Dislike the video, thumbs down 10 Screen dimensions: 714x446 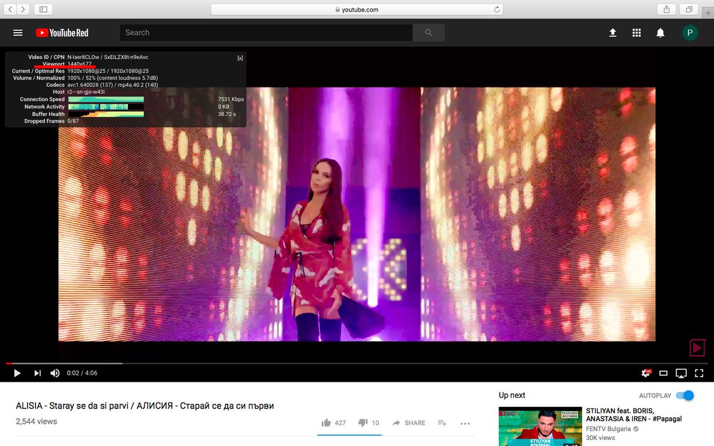(x=368, y=423)
